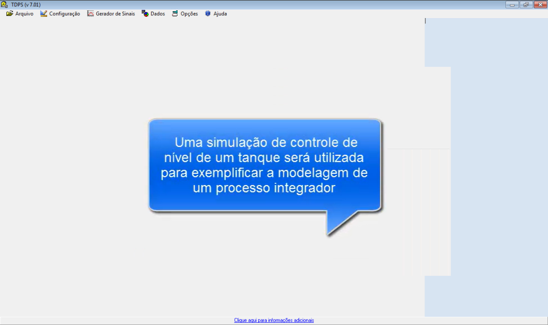548x325 pixels.
Task: Click the Dados colored icon
Action: coord(145,14)
